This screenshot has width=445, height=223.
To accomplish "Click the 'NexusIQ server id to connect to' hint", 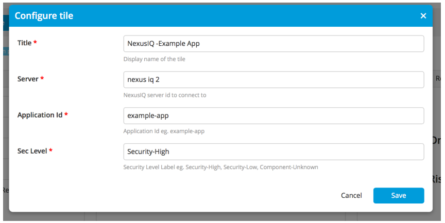I will tap(165, 95).
